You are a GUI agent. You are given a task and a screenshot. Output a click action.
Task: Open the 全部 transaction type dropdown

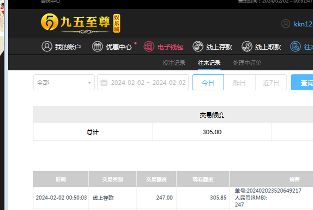[63, 83]
